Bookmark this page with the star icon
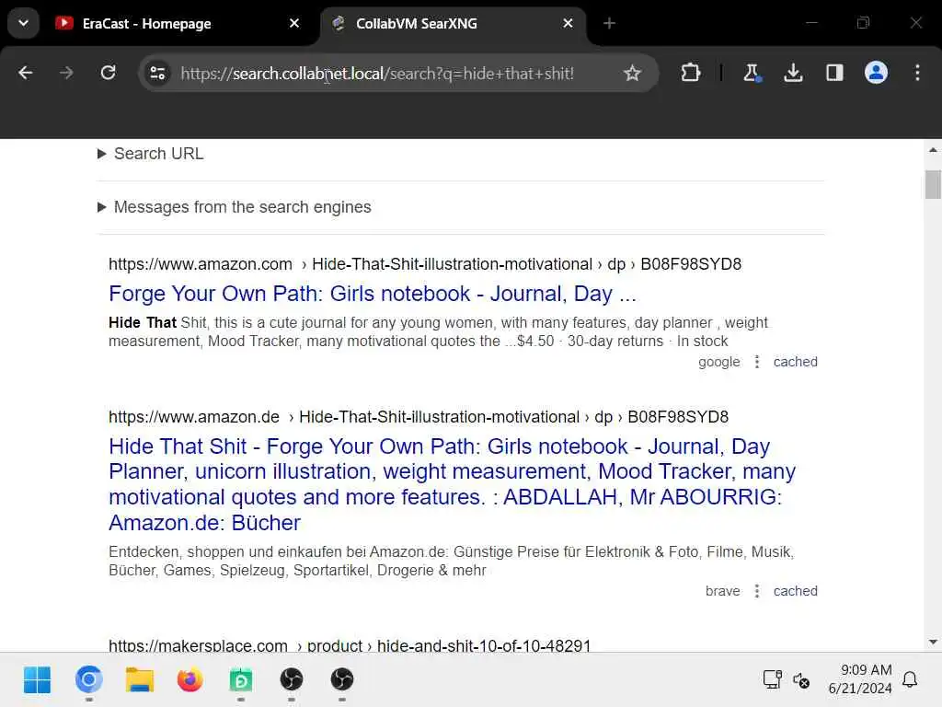The width and height of the screenshot is (942, 707). (x=632, y=74)
